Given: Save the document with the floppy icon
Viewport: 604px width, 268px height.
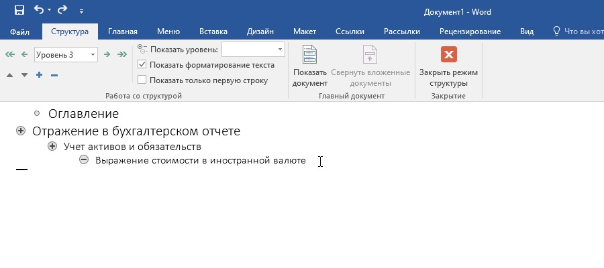Looking at the screenshot, I should point(19,10).
